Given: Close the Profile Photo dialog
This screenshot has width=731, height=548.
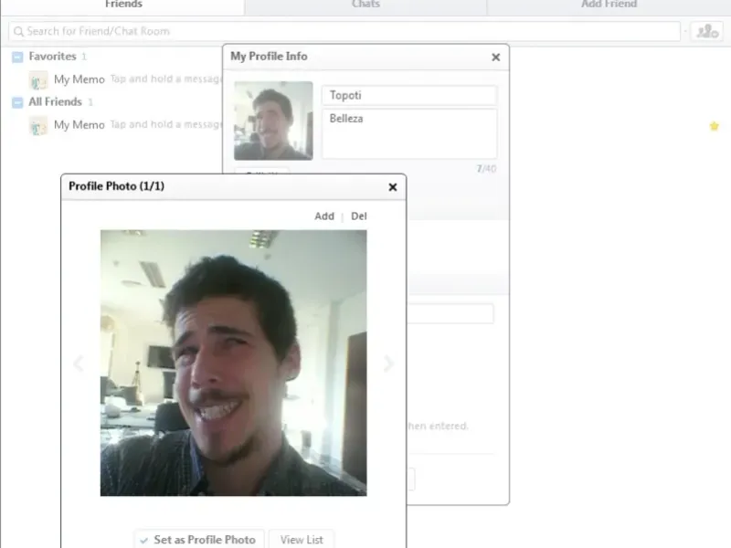Looking at the screenshot, I should click(393, 187).
